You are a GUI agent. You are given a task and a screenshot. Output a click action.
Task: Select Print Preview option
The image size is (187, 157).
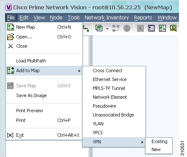click(x=30, y=111)
